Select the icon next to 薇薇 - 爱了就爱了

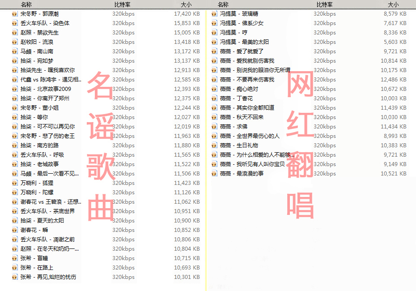tap(214, 51)
